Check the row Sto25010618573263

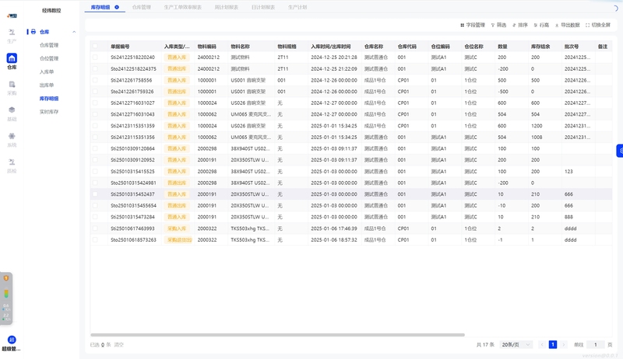(x=95, y=240)
